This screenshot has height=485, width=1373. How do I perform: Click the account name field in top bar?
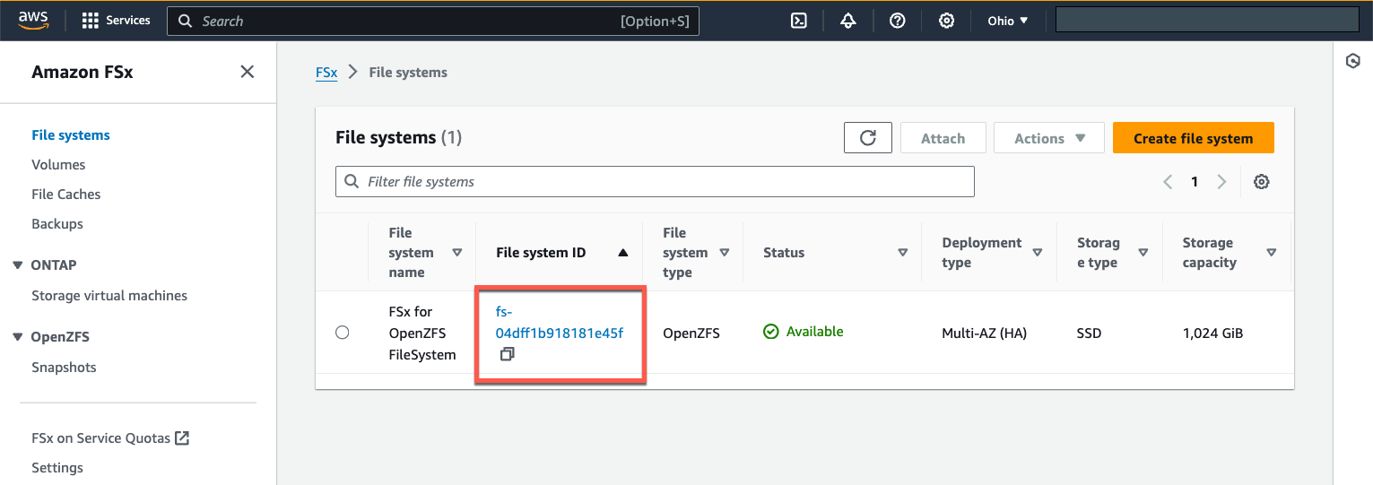pyautogui.click(x=1207, y=20)
